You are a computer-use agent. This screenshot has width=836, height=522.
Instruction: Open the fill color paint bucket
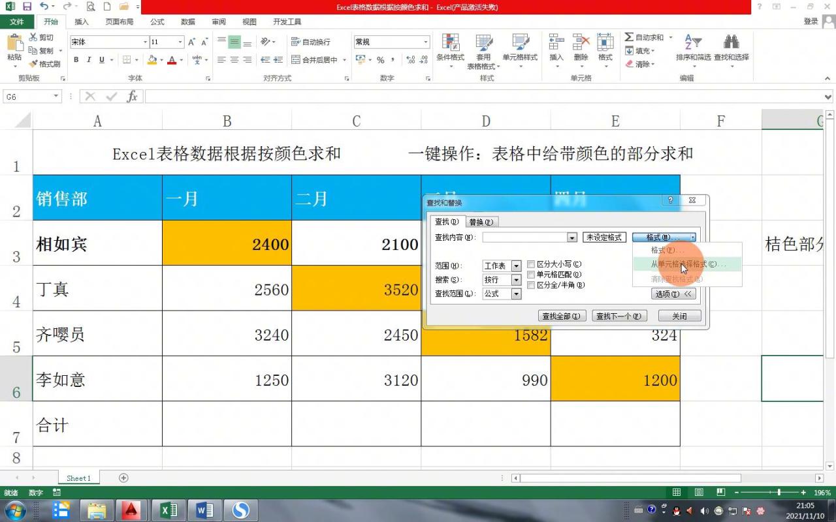(152, 60)
